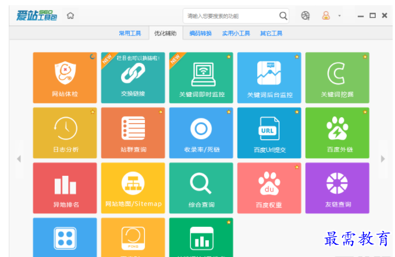Image resolution: width=395 pixels, height=257 pixels.
Task: Go to previous page with left arrow
Action: click(x=19, y=159)
